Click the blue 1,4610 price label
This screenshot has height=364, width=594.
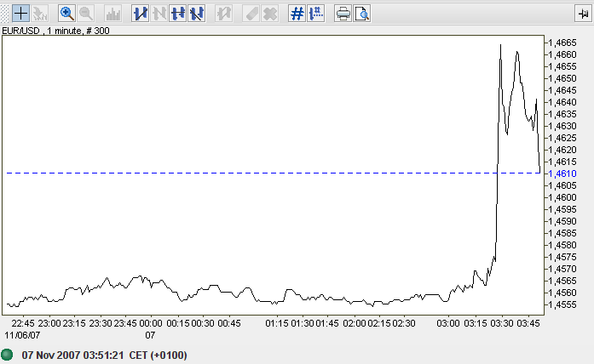coord(562,173)
